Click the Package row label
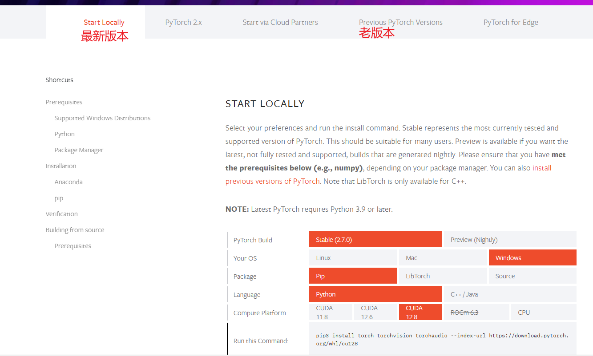 tap(245, 276)
